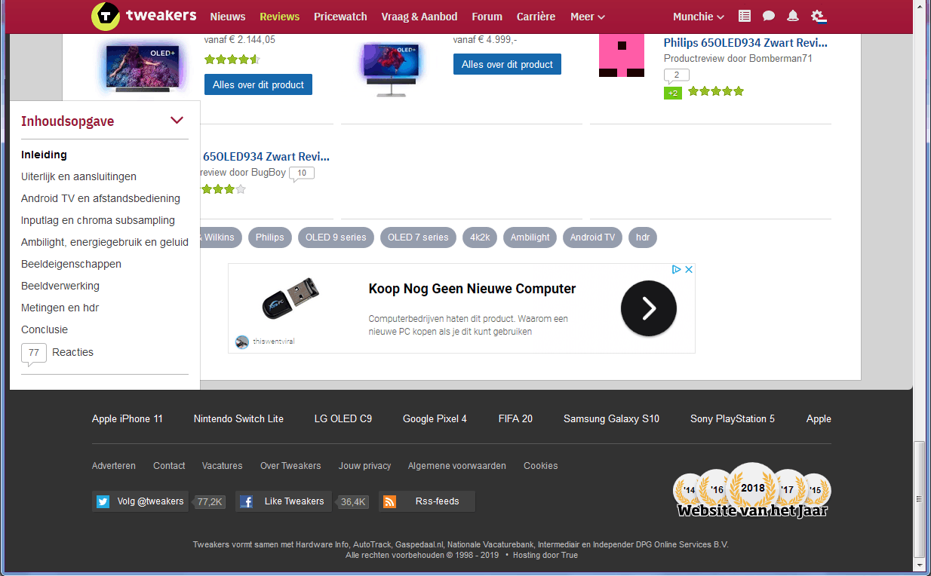Jump to Beeldeigenschappen section

pyautogui.click(x=71, y=264)
